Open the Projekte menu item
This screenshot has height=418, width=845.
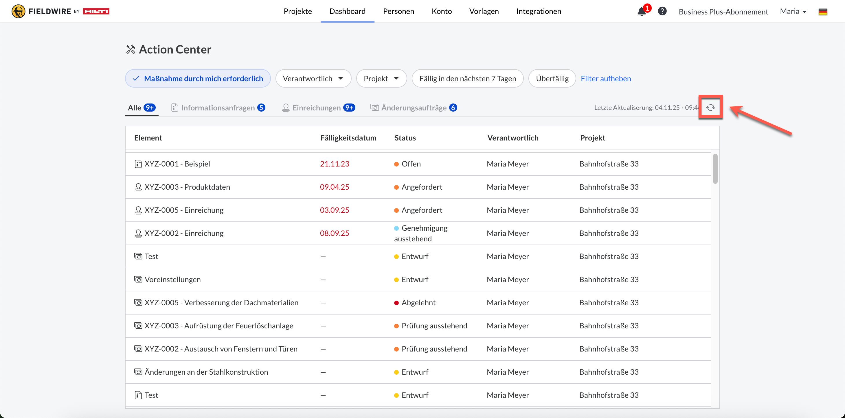(x=297, y=12)
